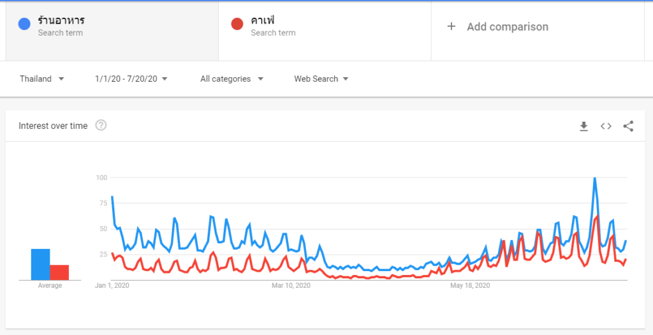
Task: Click the blue line peak at 100
Action: point(595,178)
